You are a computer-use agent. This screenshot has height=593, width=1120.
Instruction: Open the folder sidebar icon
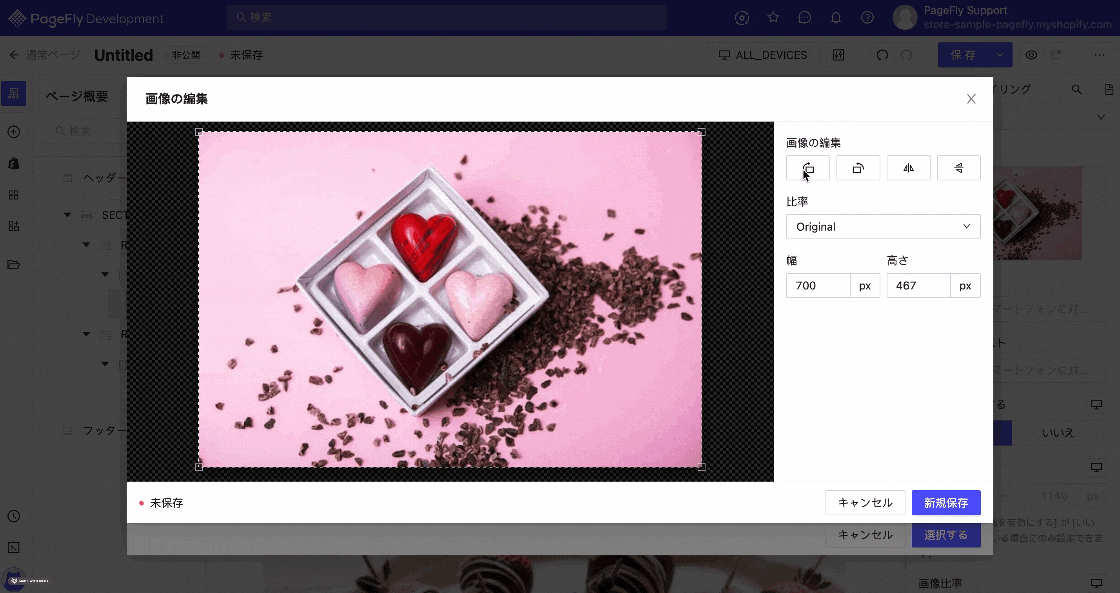coord(13,264)
